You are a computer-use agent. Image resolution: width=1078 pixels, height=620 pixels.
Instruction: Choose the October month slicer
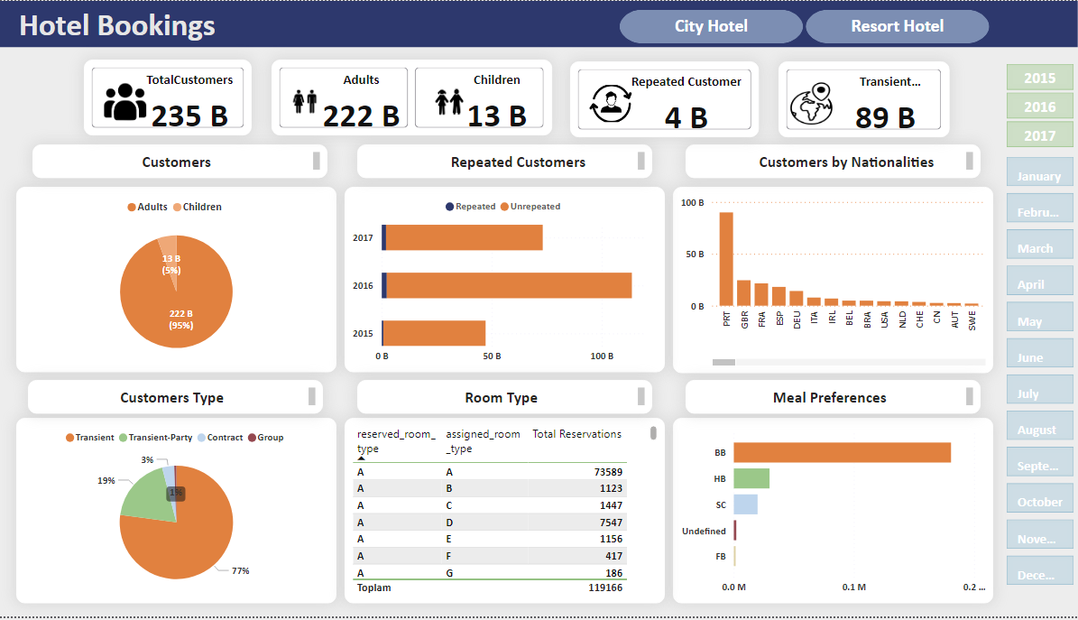click(1039, 497)
